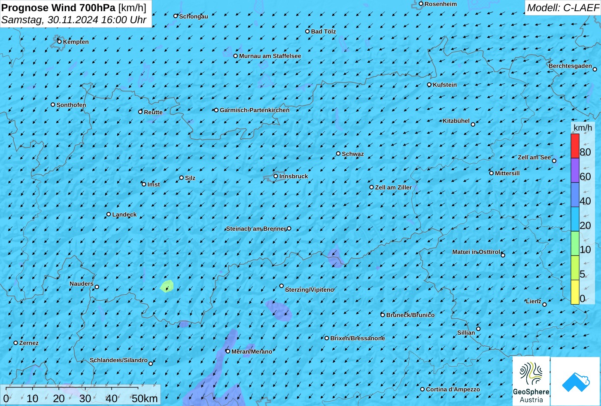Click the 'Schlanders/Silandro' label
601x406 pixels.
[x=118, y=360]
